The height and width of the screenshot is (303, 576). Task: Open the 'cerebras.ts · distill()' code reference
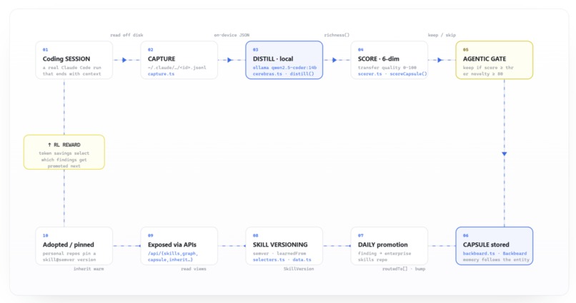coord(283,74)
